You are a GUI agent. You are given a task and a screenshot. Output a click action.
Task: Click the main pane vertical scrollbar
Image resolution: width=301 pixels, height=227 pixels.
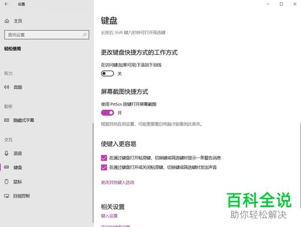tap(300, 165)
